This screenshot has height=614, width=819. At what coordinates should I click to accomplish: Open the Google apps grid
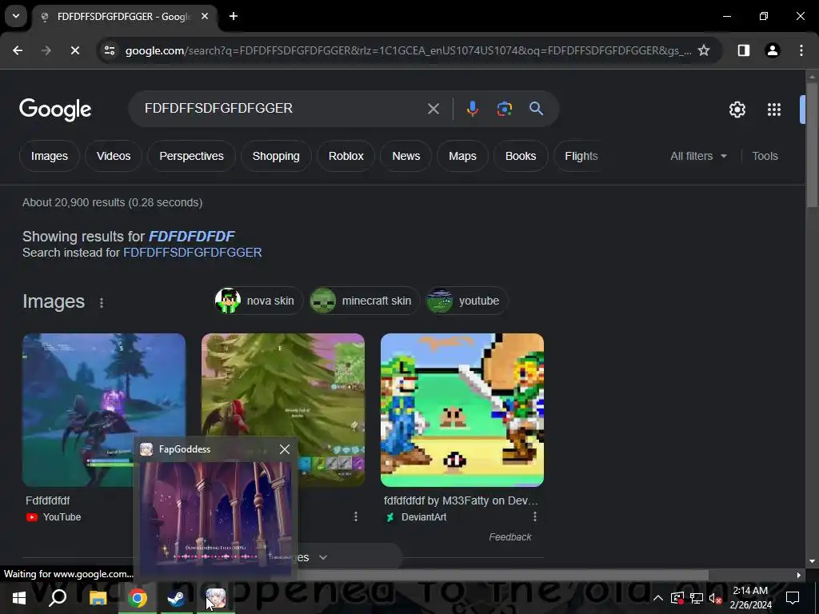[x=774, y=110]
